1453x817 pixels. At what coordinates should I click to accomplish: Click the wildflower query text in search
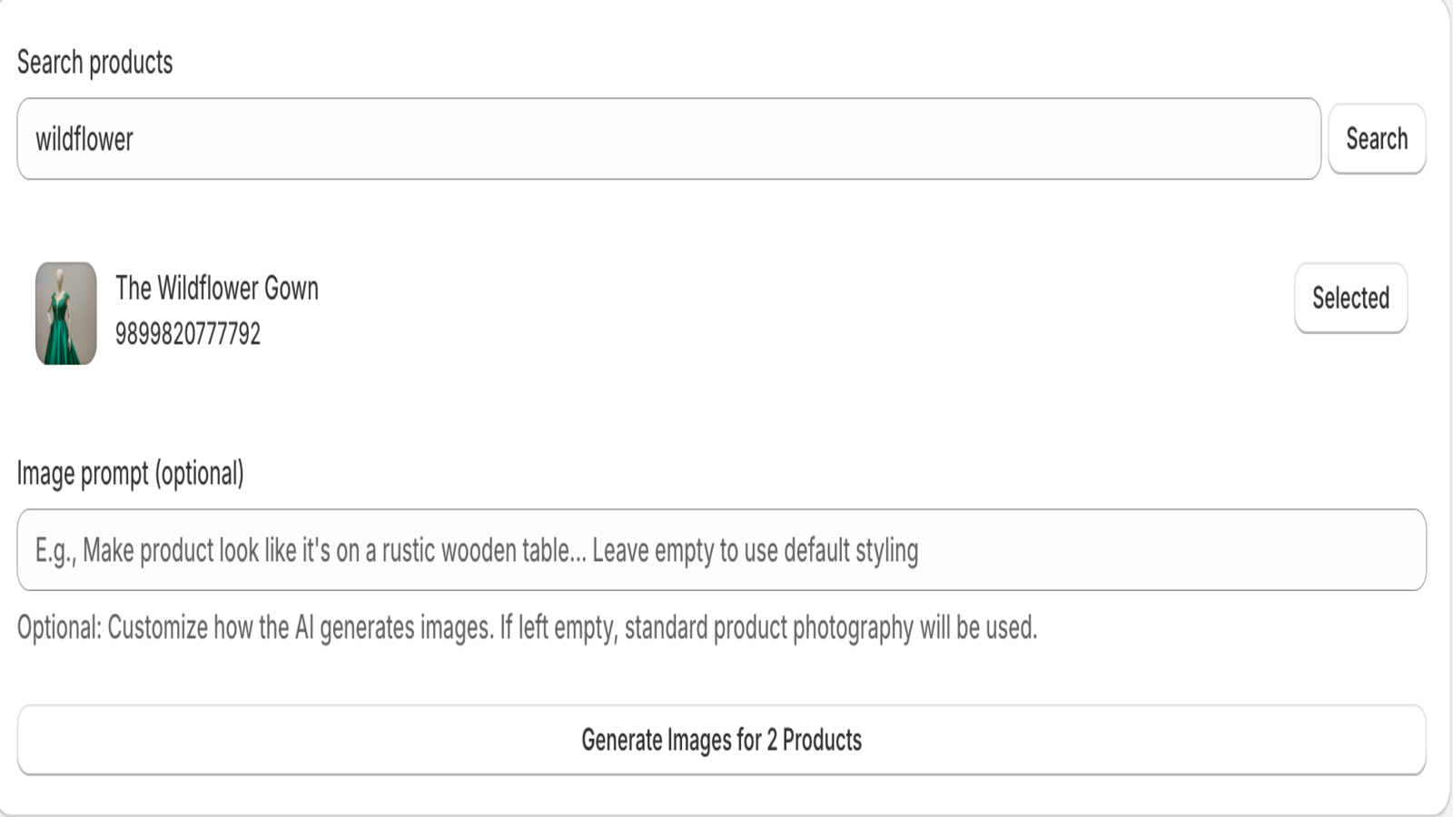(85, 139)
